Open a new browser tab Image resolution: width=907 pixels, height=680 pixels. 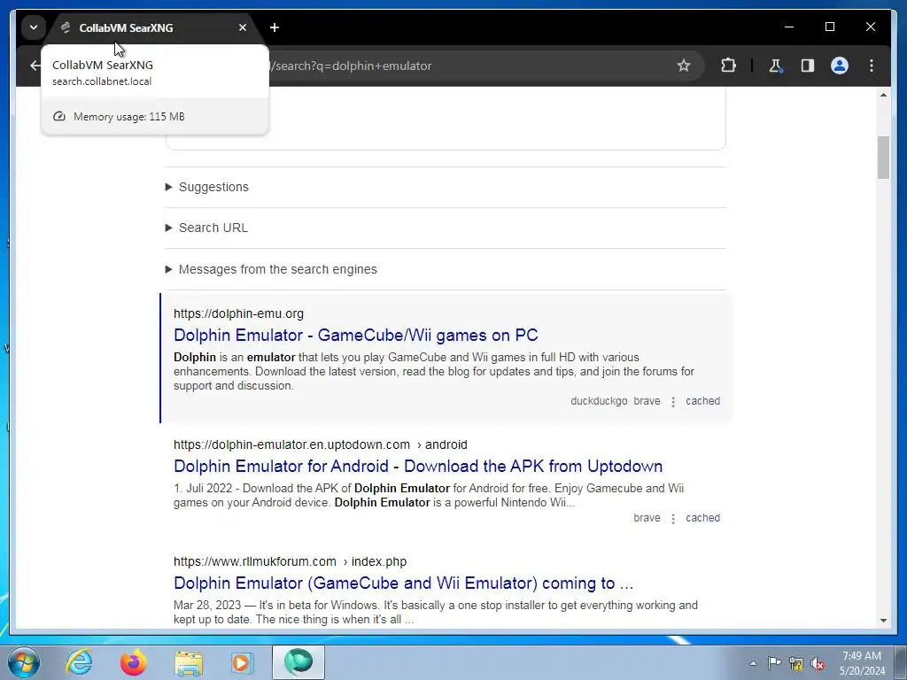tap(275, 27)
